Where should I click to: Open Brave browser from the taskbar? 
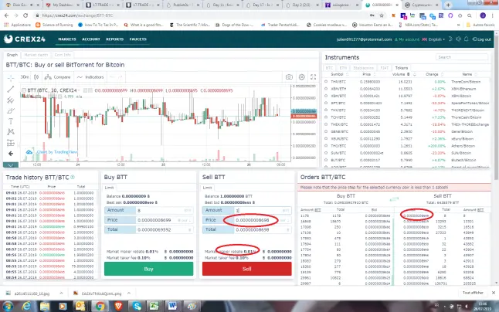pos(118,306)
